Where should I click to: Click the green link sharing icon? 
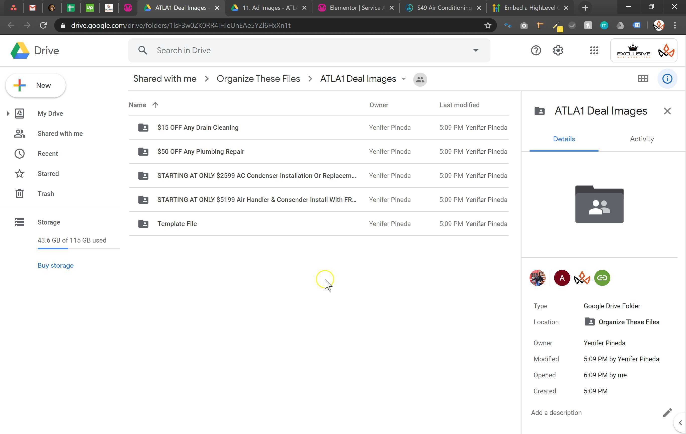click(602, 278)
